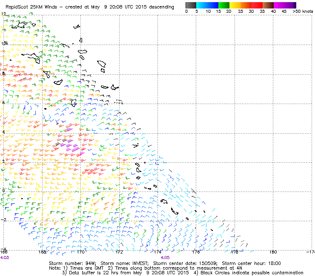
Task: Click the magenta 40-45 knots legend color
Action: pyautogui.click(x=279, y=5)
